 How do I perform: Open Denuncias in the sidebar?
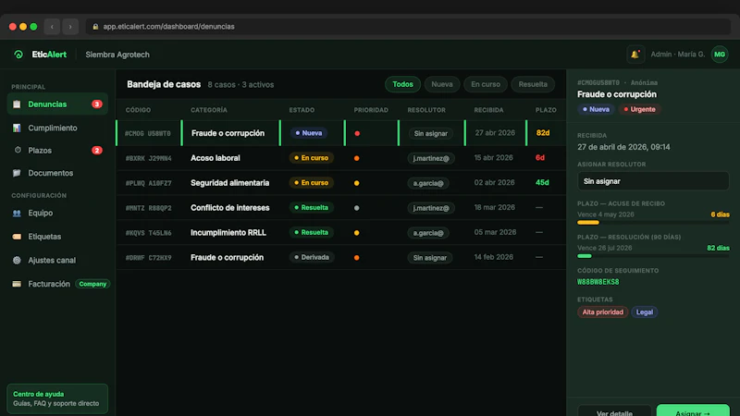coord(57,104)
